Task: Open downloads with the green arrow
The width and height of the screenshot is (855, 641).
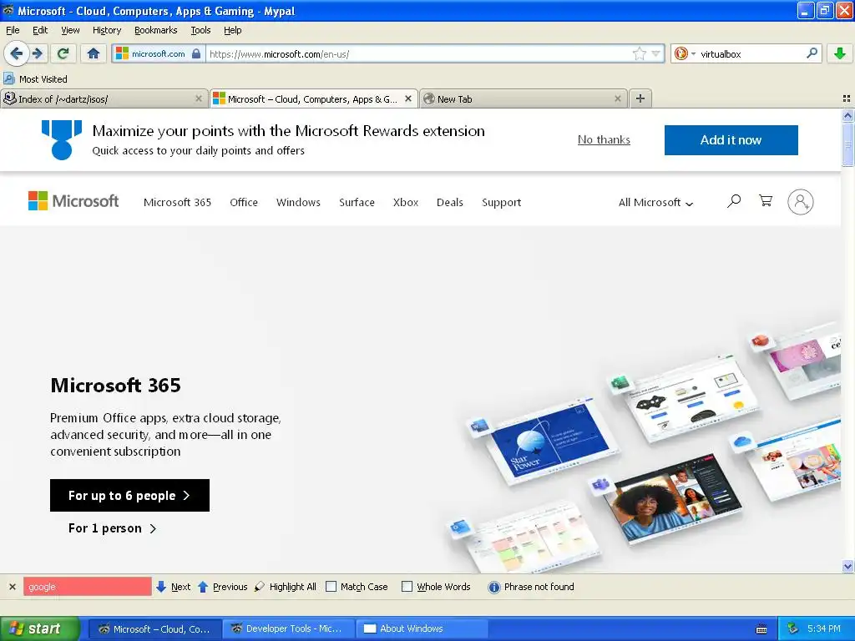Action: pos(840,53)
